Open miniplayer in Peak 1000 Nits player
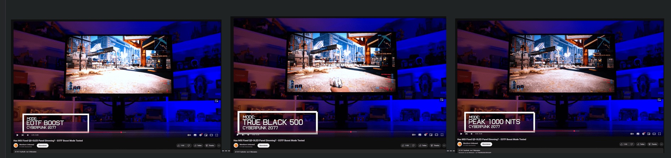Screen dimensions: 671x158 click(649, 134)
